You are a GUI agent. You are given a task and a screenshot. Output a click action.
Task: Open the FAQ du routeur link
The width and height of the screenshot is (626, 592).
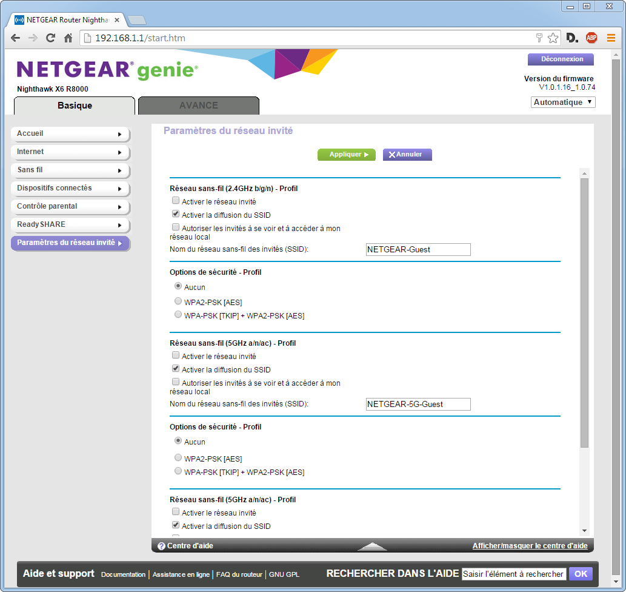tap(239, 574)
